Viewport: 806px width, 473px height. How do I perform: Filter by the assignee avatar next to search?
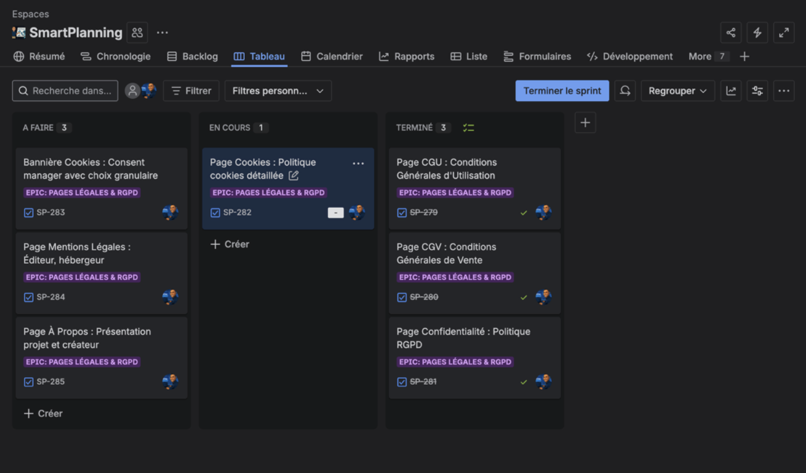(149, 91)
